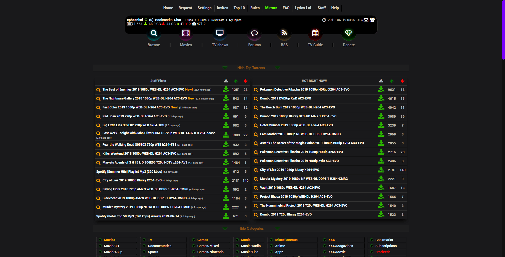This screenshot has height=257, width=505.
Task: Open the RSS feed icon
Action: (284, 33)
